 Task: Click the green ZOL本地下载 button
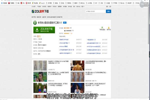[x=44, y=30]
